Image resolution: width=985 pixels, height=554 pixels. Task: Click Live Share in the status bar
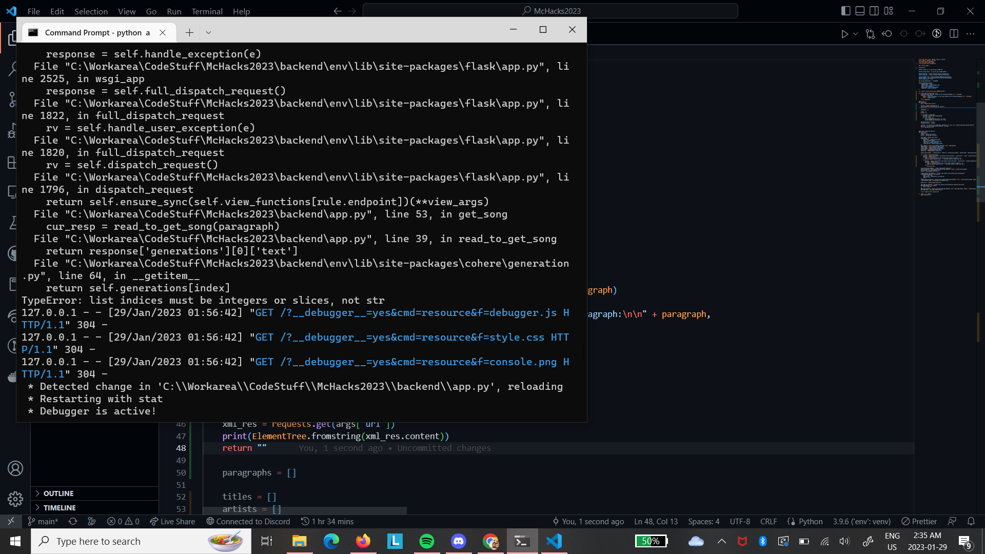pyautogui.click(x=172, y=522)
